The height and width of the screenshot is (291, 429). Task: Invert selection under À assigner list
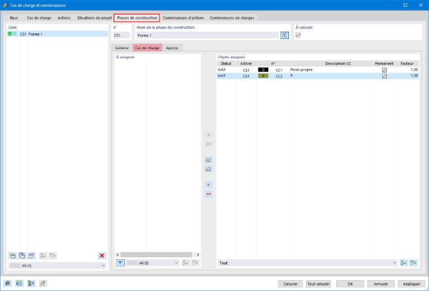tap(195, 263)
